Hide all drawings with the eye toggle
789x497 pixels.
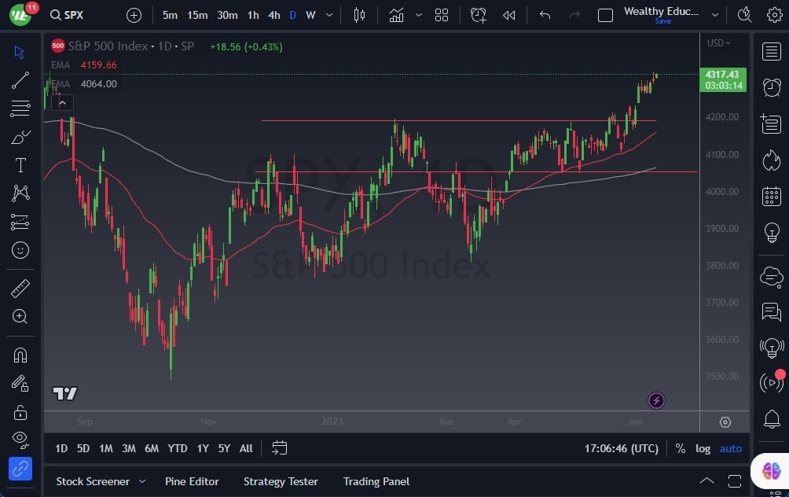click(x=20, y=440)
